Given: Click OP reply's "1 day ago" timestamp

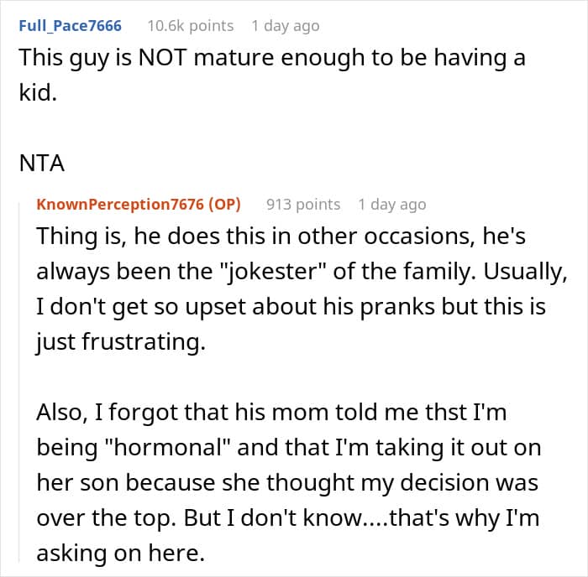Looking at the screenshot, I should click(391, 204).
